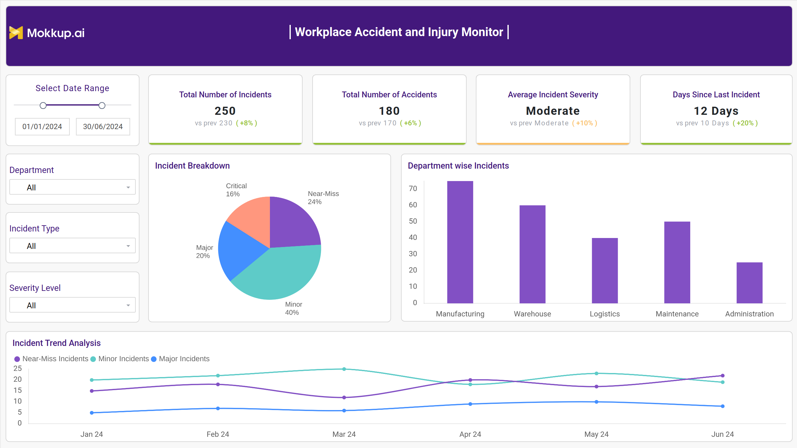Click the Major Incidents point for Jan 24
Viewport: 797px width, 448px height.
(x=92, y=413)
